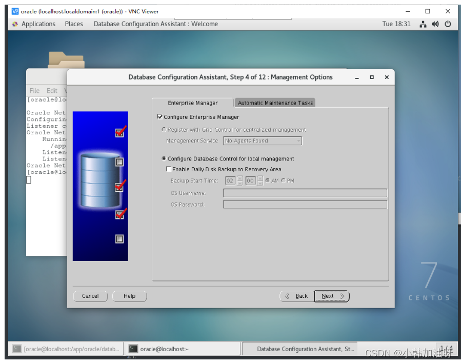Screen dimensions: 461x363
Task: Select AM radio button for backup time
Action: [x=268, y=180]
